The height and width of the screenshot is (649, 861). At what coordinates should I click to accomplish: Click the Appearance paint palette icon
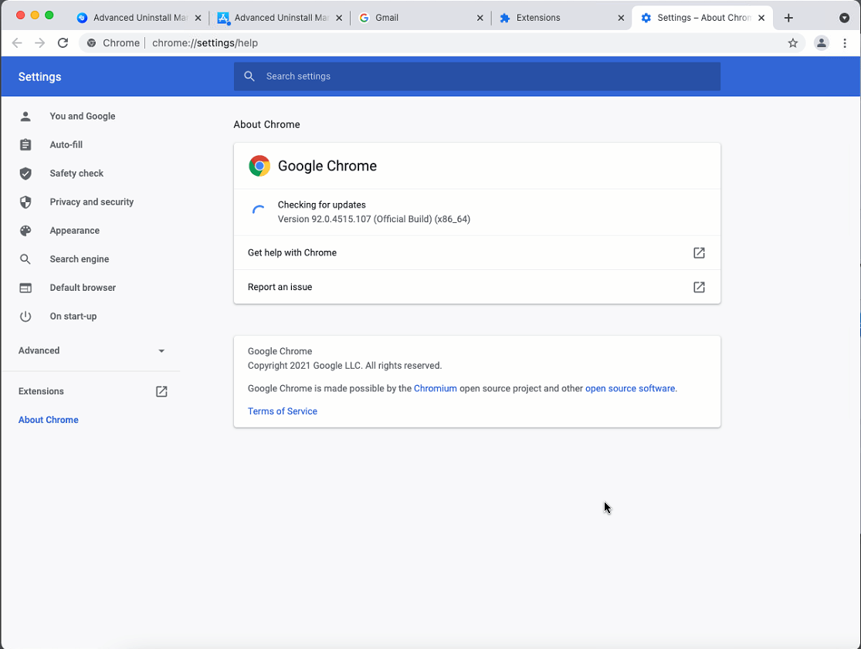[25, 230]
